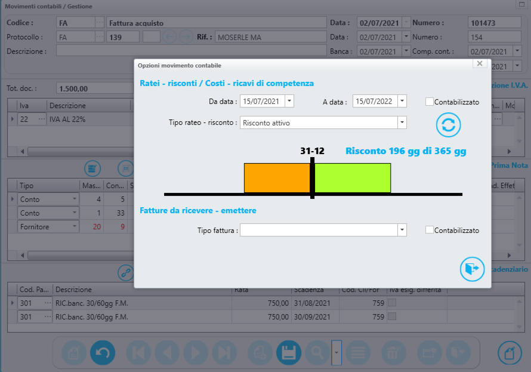Viewport: 531px width, 372px height.
Task: Click the list-edit icon above the Tipo table
Action: [92, 168]
